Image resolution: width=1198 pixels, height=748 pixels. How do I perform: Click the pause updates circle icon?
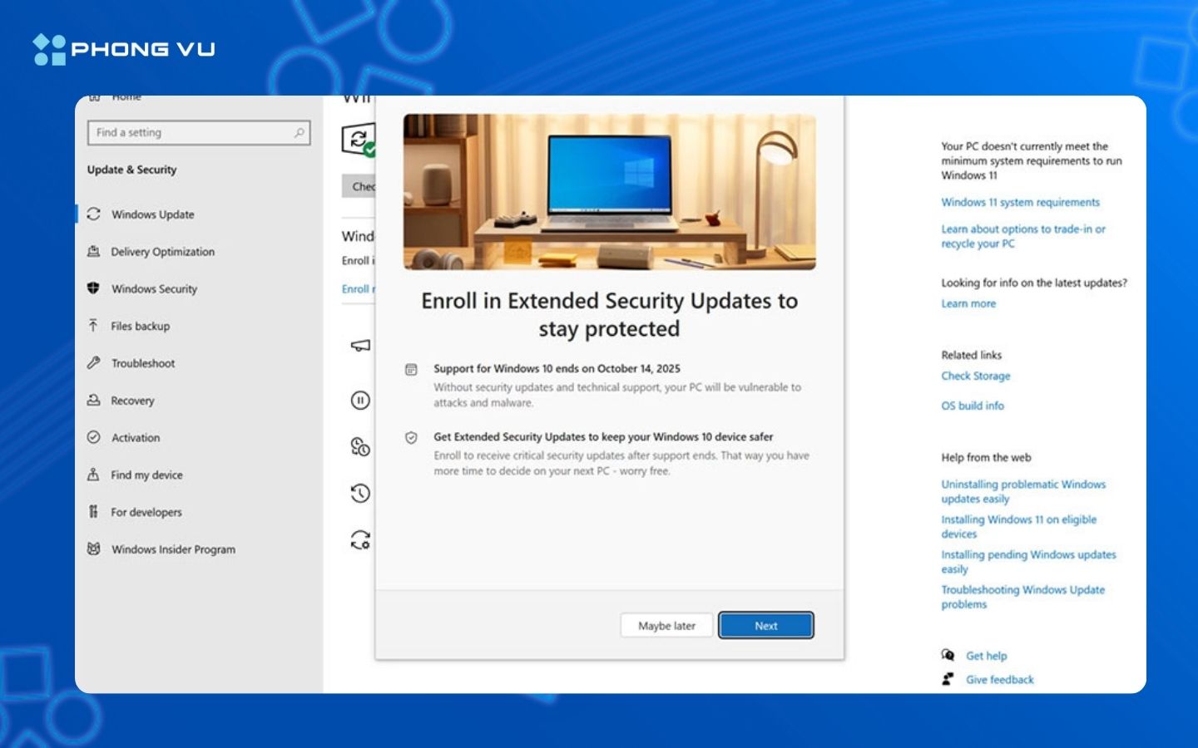pyautogui.click(x=360, y=401)
